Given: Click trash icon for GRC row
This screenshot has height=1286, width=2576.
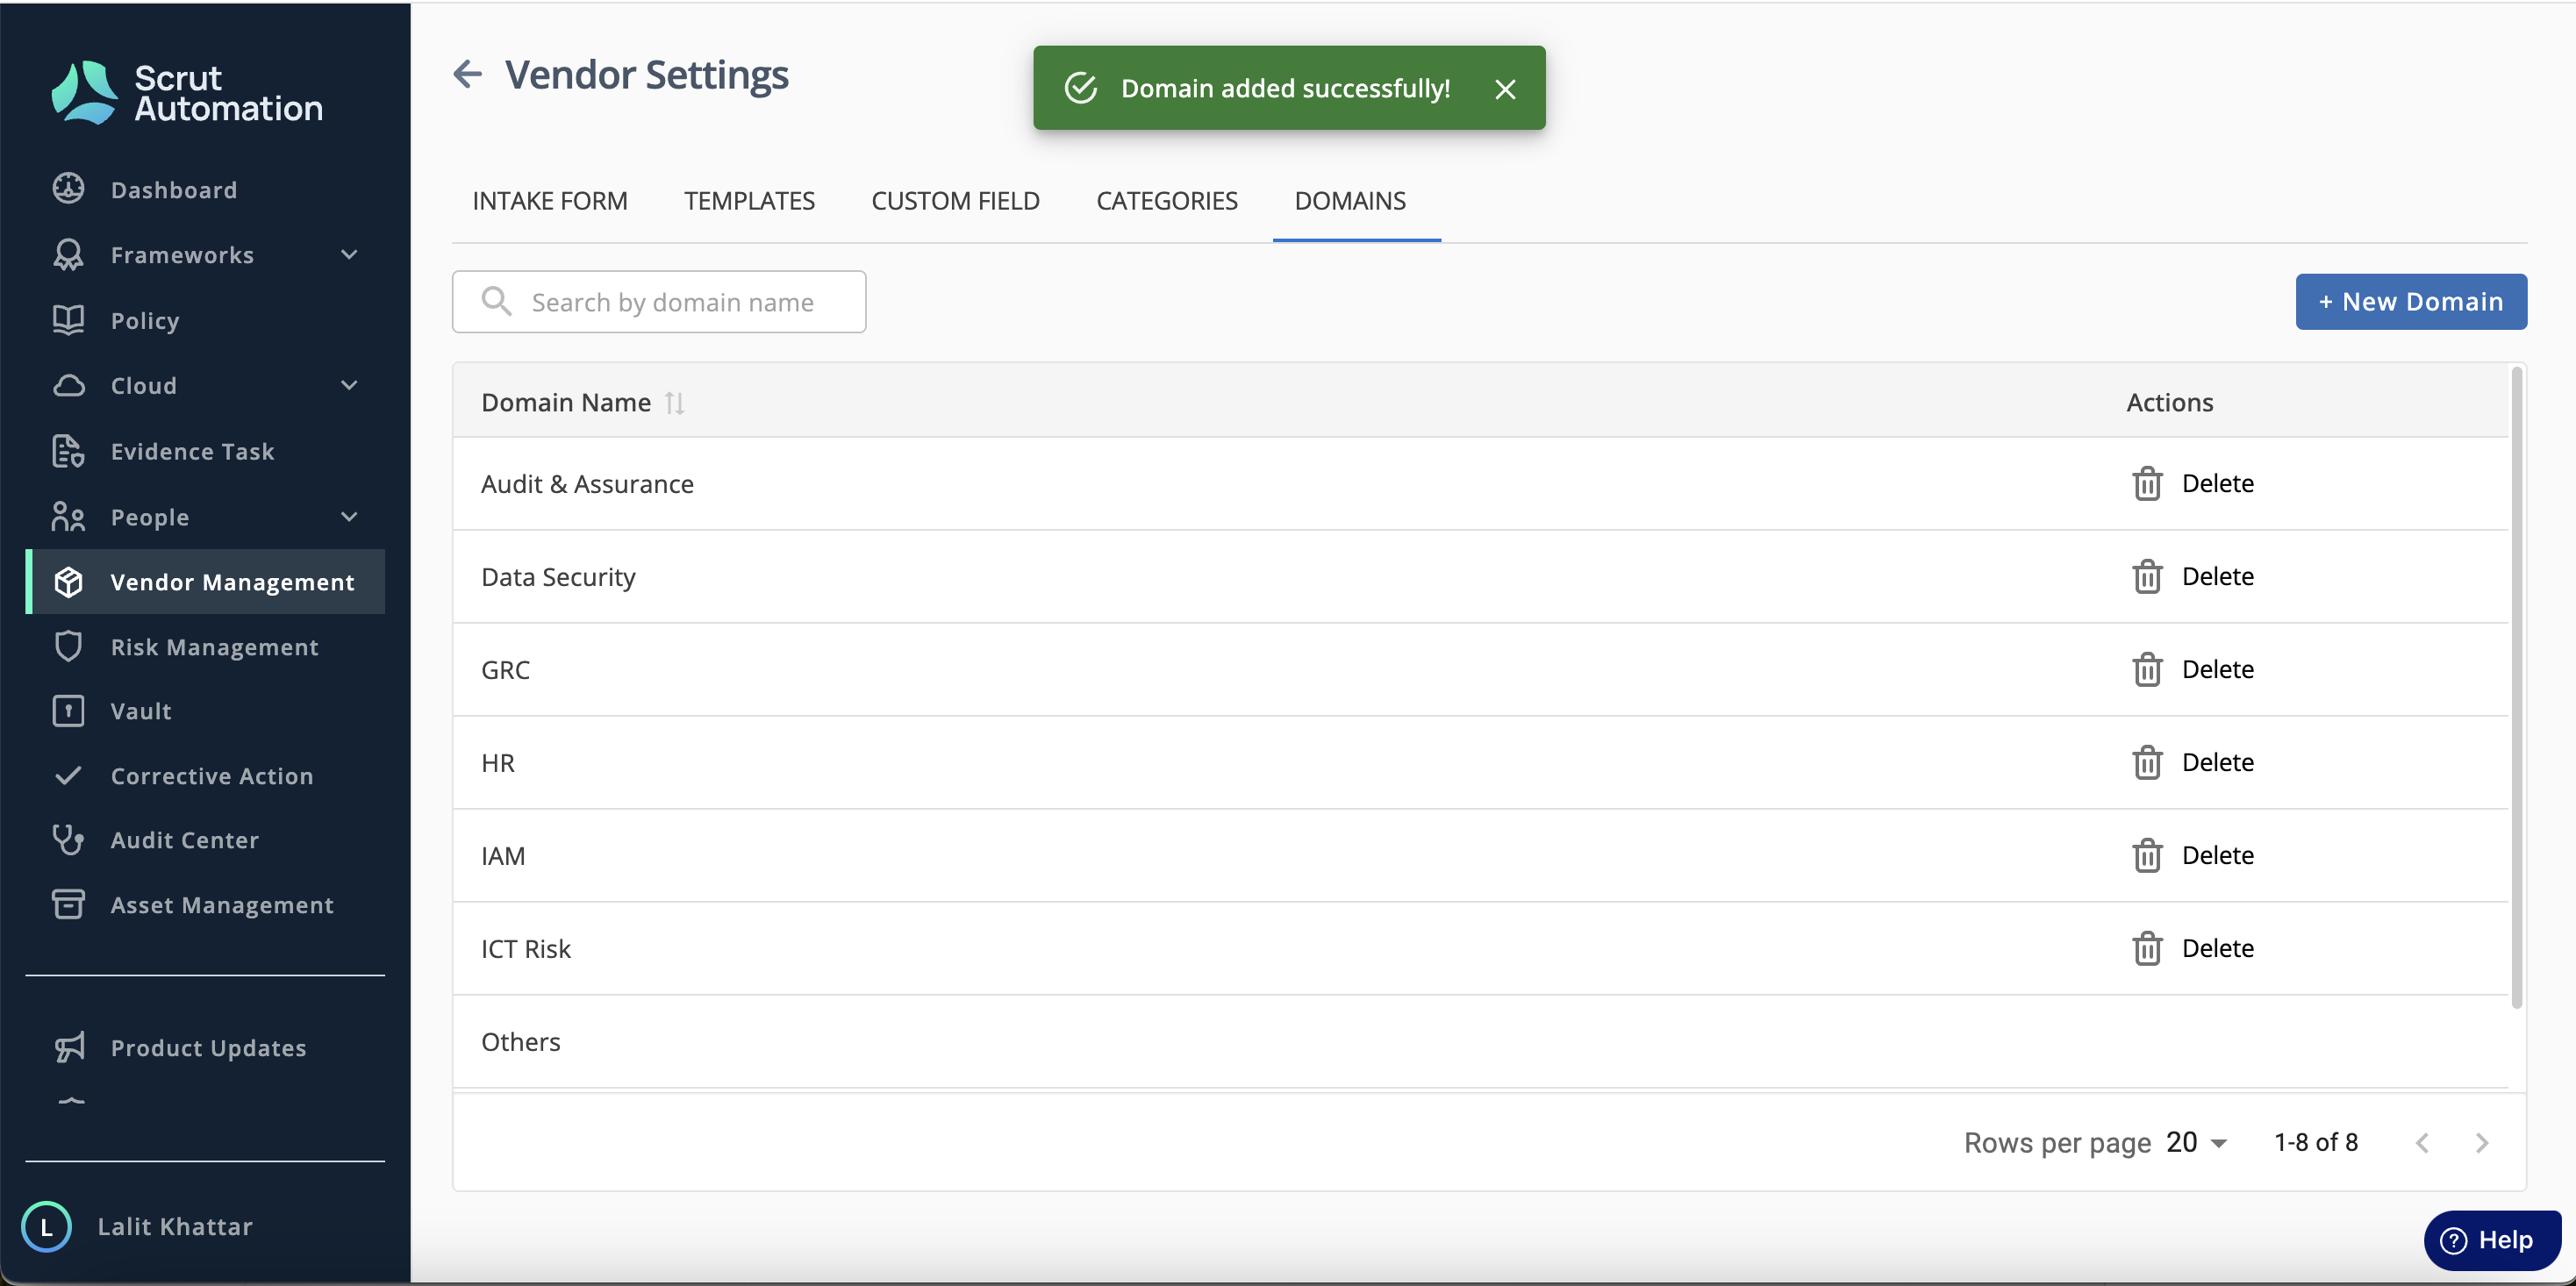Looking at the screenshot, I should coord(2147,669).
